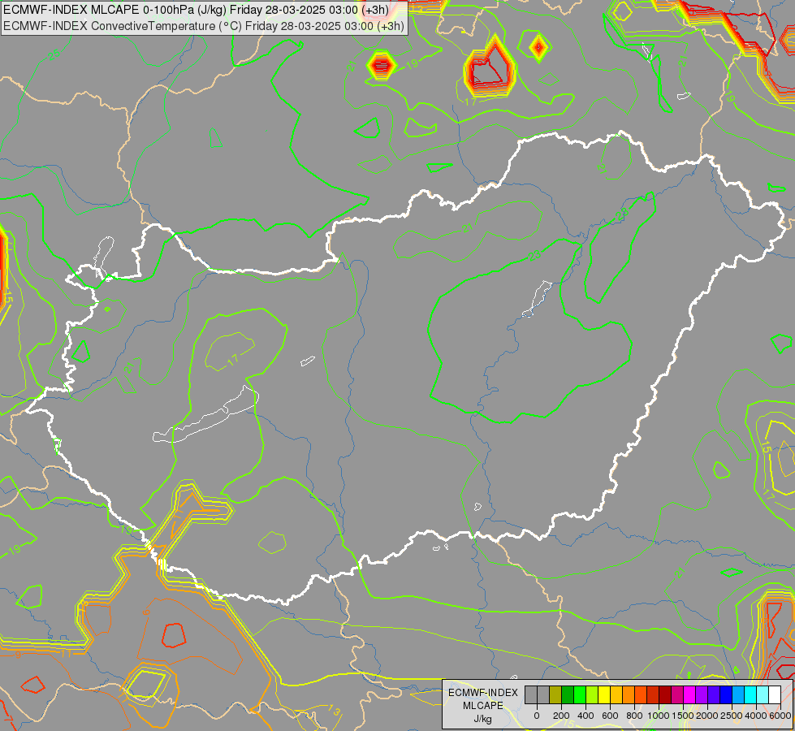Click the 600 tick label on the legend
Screen dimensions: 795x731
point(610,716)
